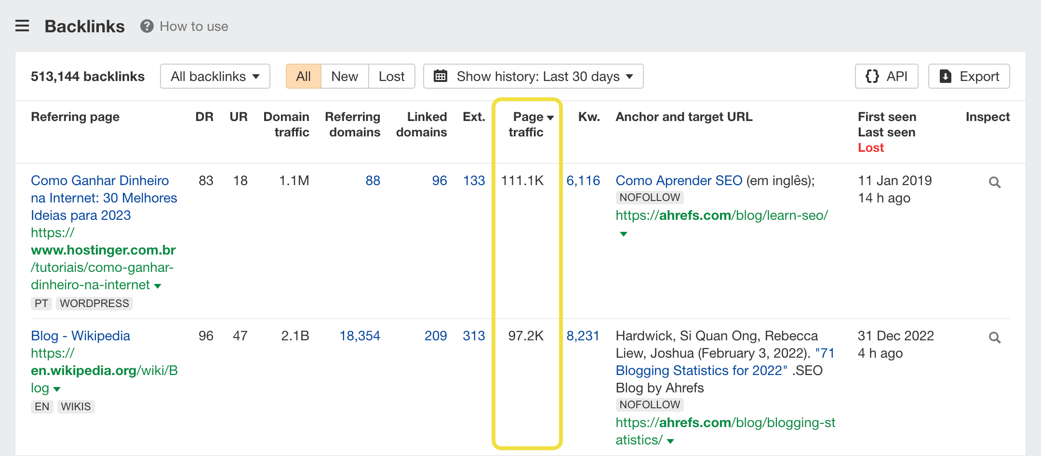Open the Blog - Wikipedia page link
1041x456 pixels.
[x=80, y=335]
